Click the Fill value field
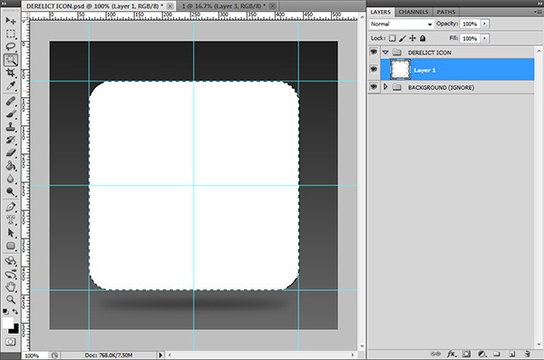Screen dimensions: 544x360 pos(470,38)
